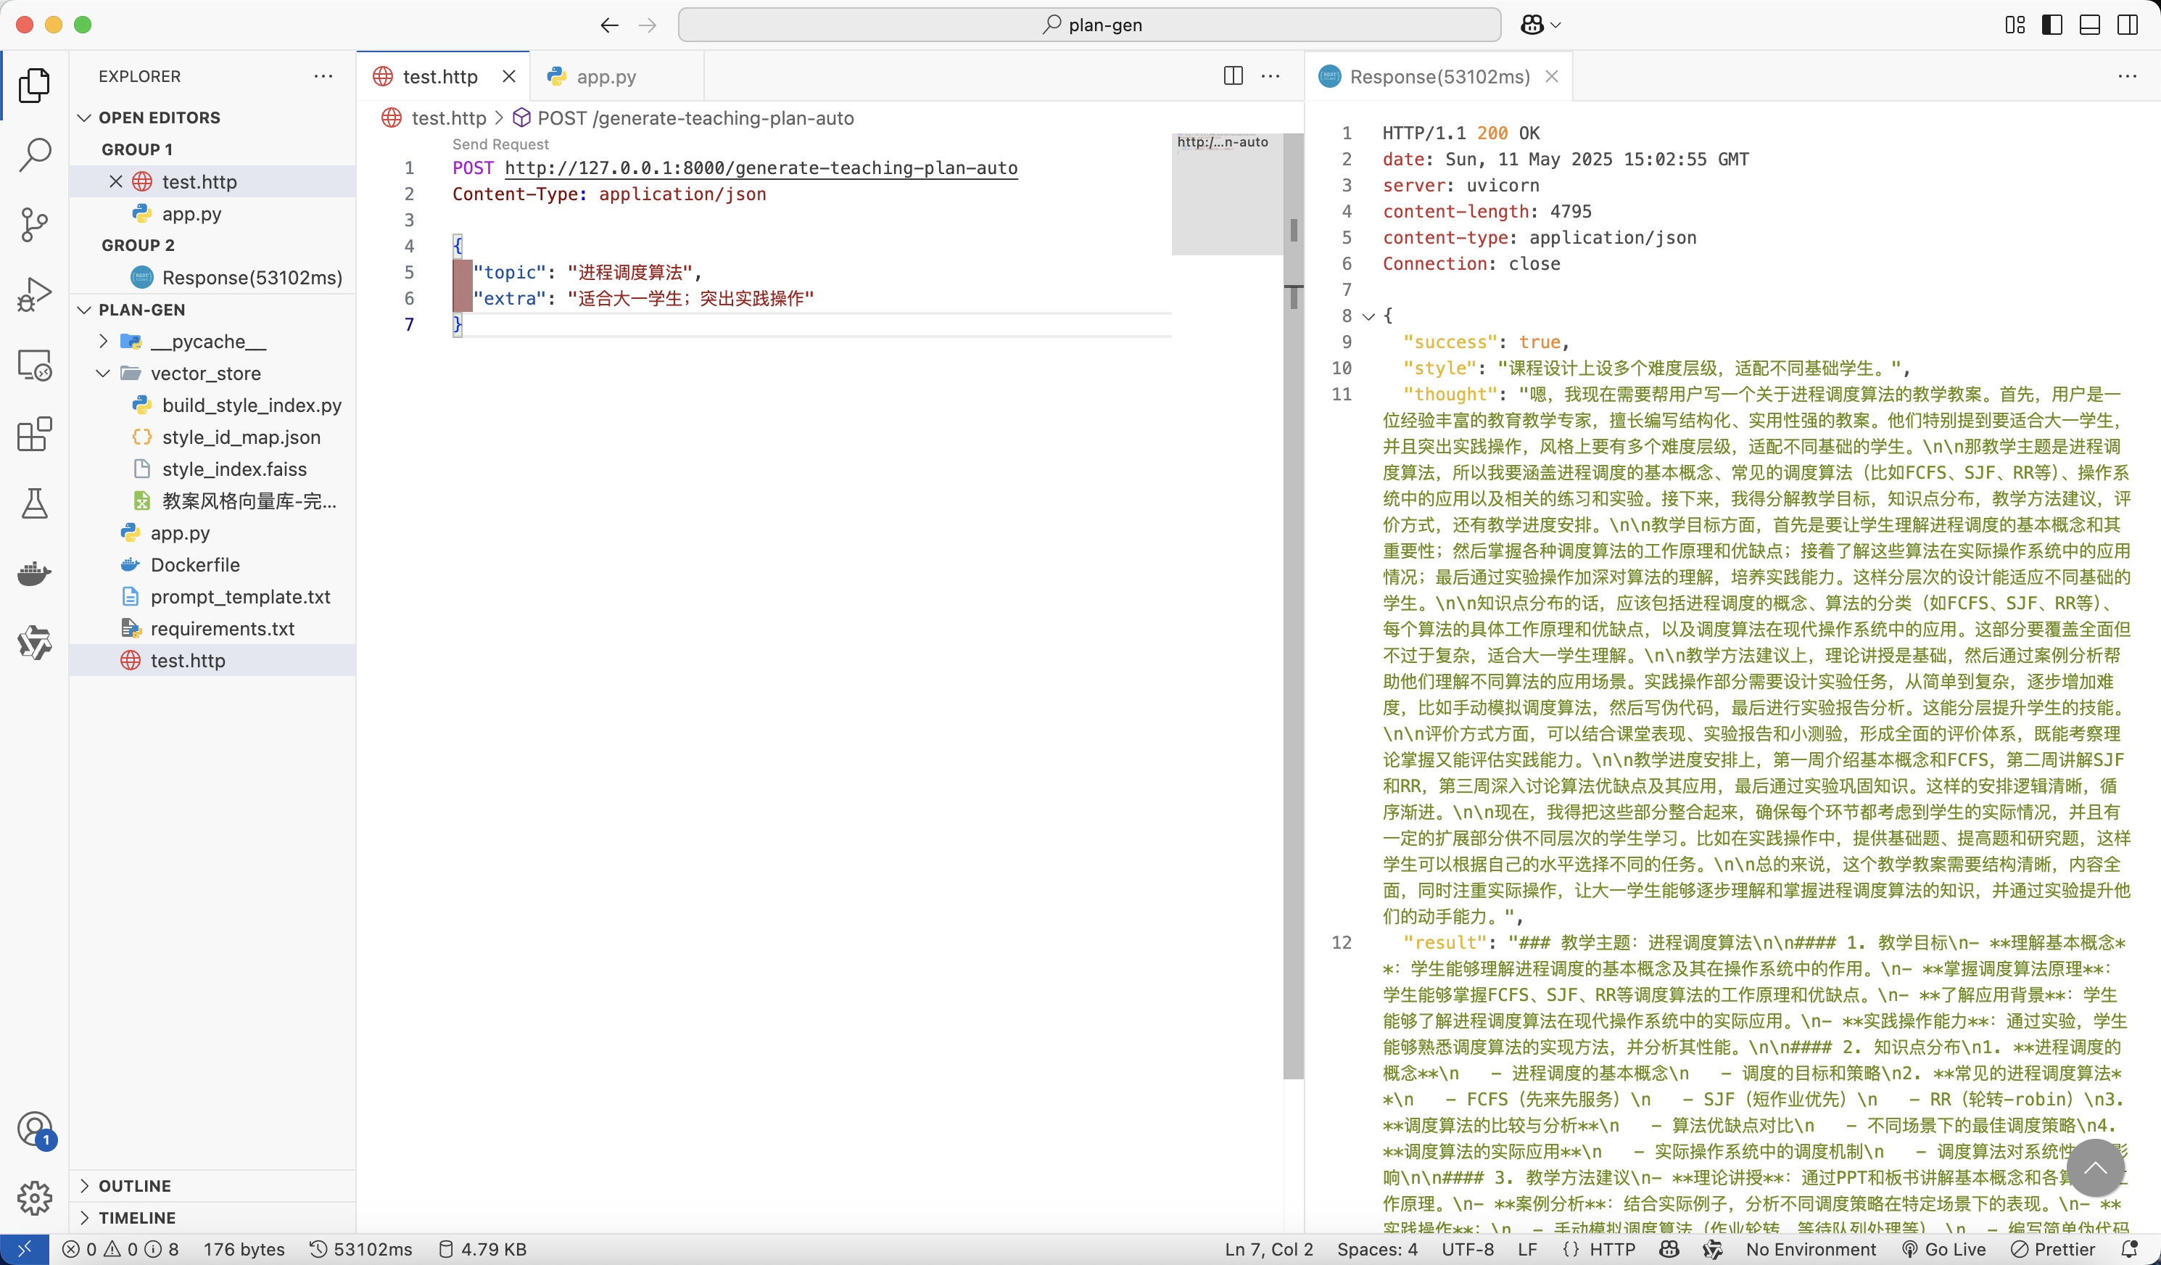Click the Remote Explorer icon
The width and height of the screenshot is (2161, 1265).
click(34, 365)
